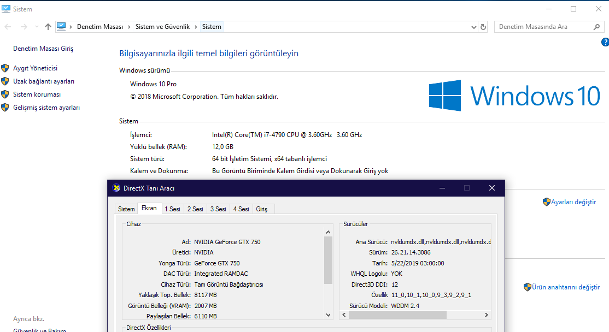Select NVIDIA GeForce GTX 750 device name
Screen dimensions: 609x332
click(227, 242)
